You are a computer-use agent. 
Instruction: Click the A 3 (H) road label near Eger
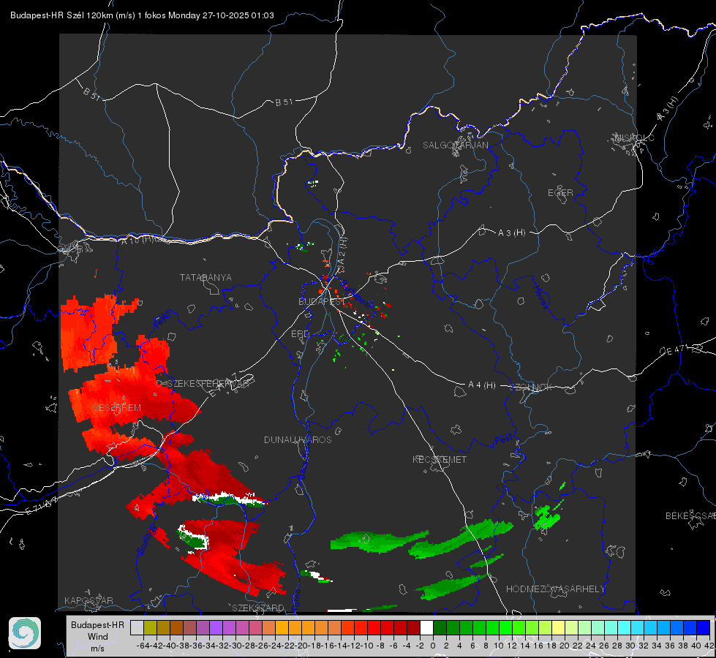(x=511, y=233)
